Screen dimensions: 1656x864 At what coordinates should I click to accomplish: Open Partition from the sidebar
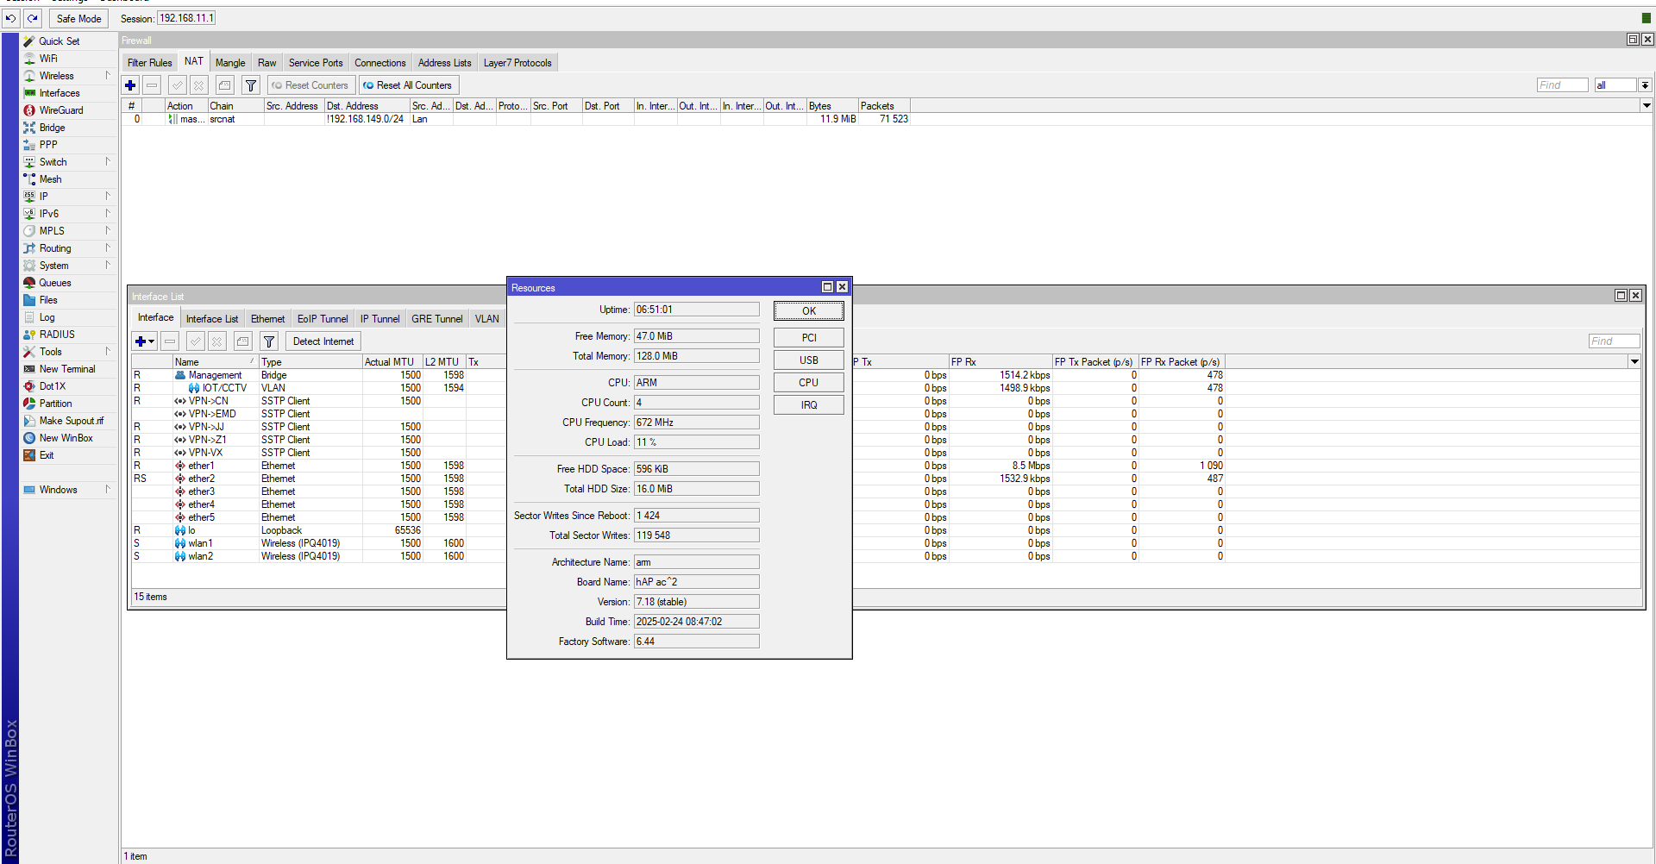tap(55, 404)
